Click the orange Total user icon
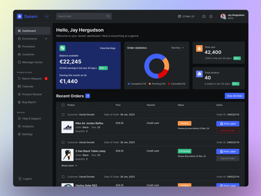 pos(199,49)
